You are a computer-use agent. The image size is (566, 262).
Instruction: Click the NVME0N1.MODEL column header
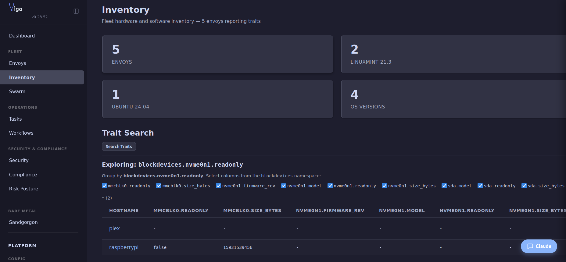(x=402, y=211)
